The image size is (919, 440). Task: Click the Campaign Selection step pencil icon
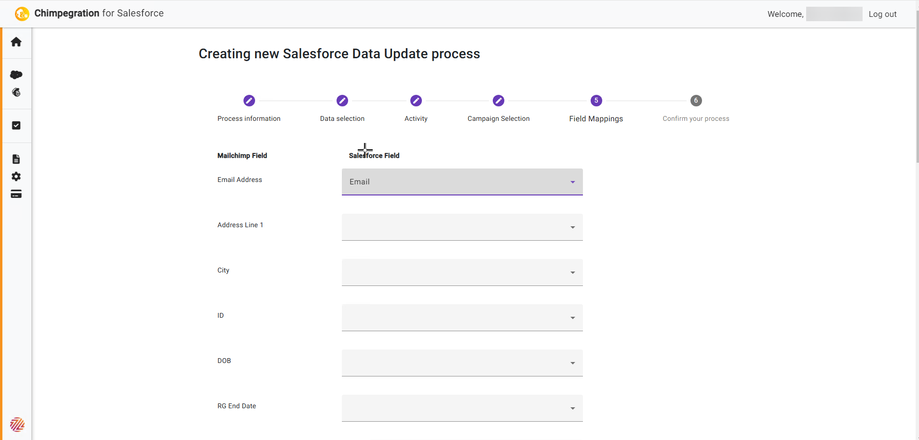[x=499, y=101]
